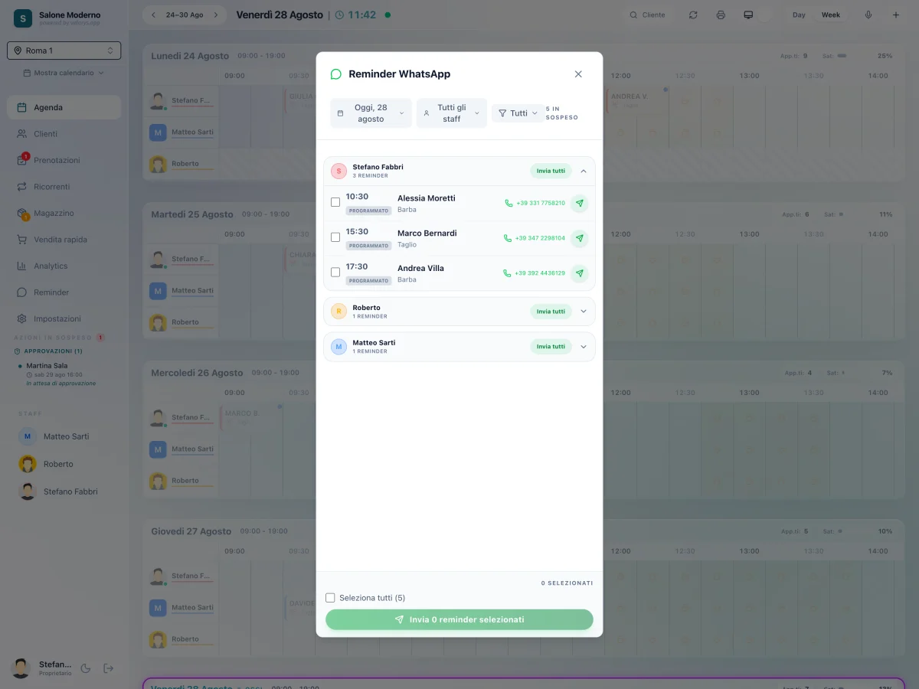Screen dimensions: 919x689
Task: Click Invia tutti for Roberto
Action: click(551, 312)
